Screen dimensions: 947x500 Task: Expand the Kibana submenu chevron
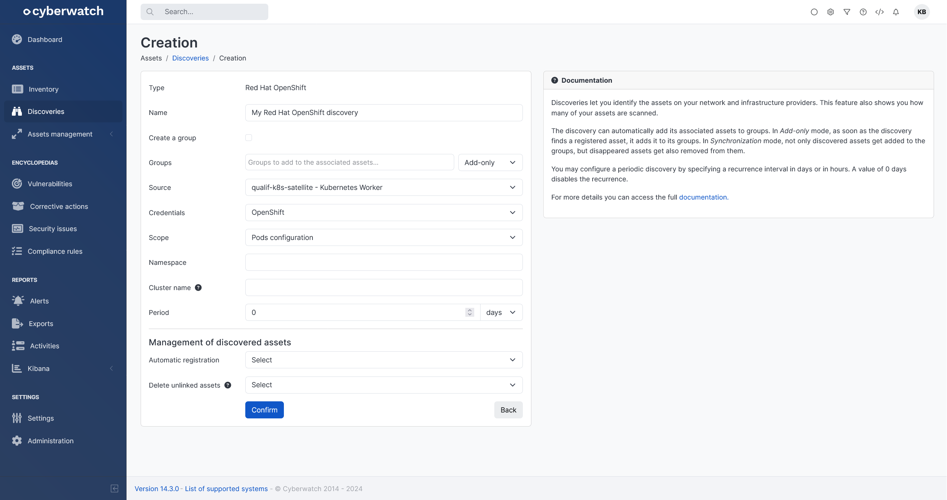pos(111,368)
